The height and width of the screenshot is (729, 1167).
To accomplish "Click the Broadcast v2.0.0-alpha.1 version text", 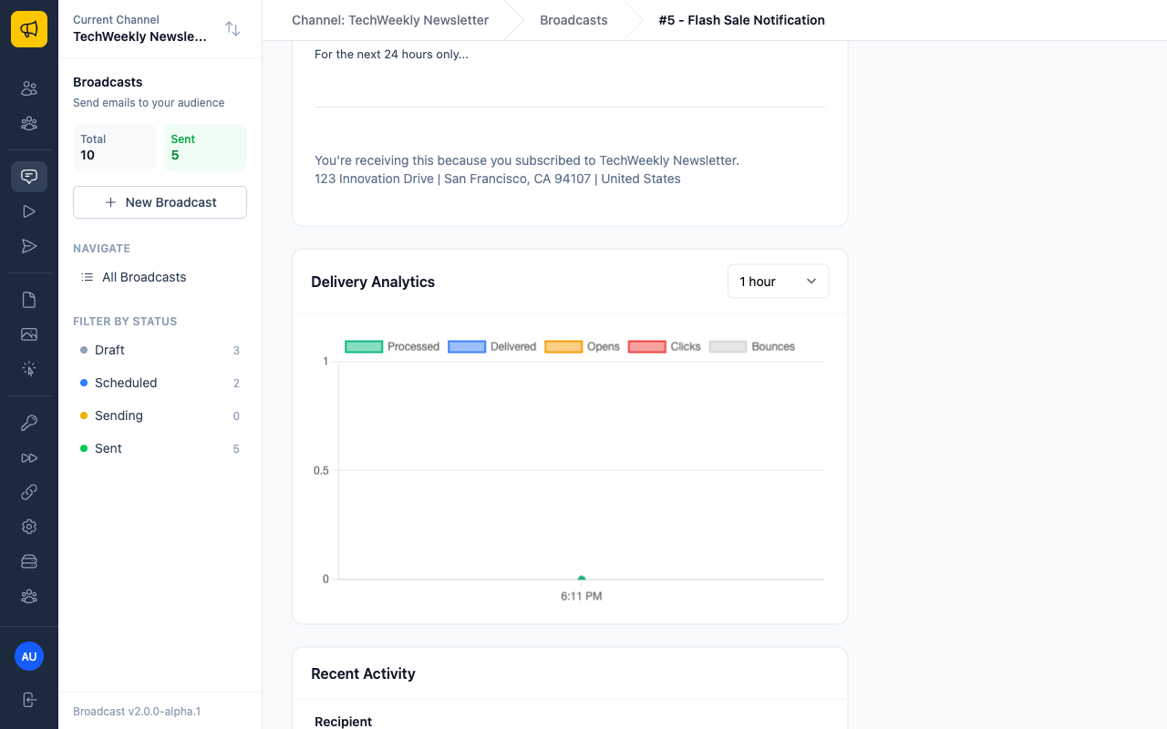I will click(x=137, y=712).
